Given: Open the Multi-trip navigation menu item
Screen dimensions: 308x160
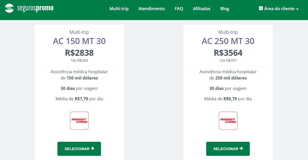Looking at the screenshot, I should 119,9.
